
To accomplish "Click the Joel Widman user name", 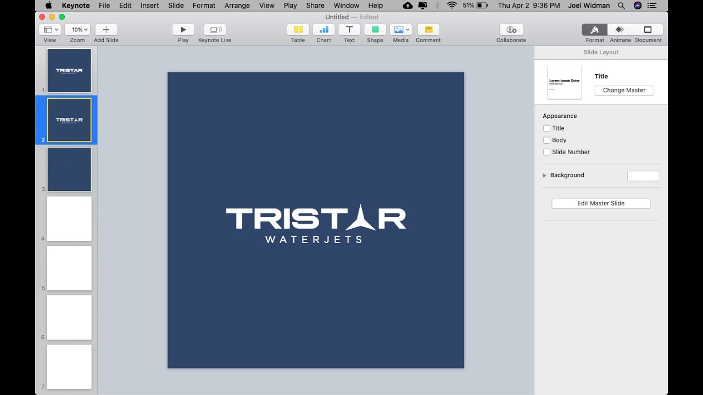I will pyautogui.click(x=590, y=5).
